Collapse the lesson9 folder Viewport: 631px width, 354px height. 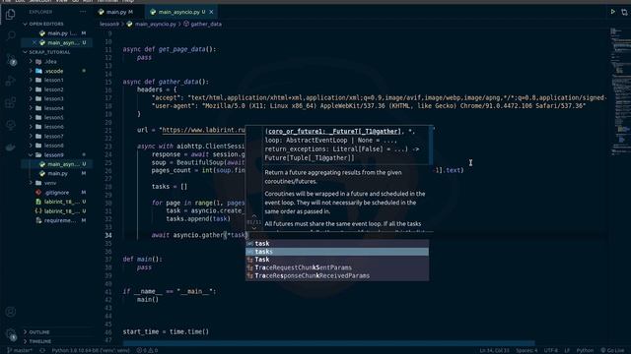pos(53,154)
